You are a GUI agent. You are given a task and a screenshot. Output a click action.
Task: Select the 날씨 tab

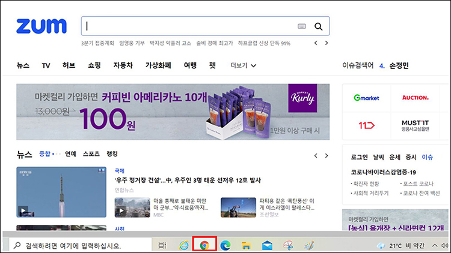tap(378, 157)
